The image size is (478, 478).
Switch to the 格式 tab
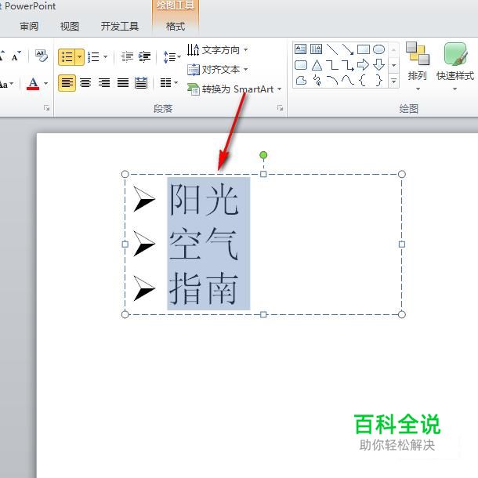pos(176,26)
